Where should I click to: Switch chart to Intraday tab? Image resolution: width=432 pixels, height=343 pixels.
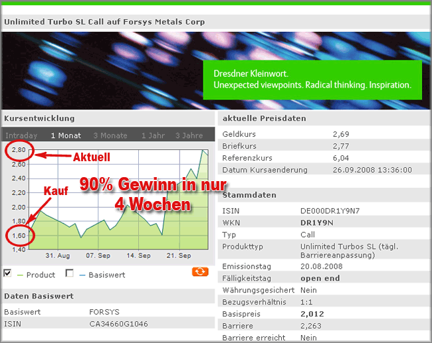(x=21, y=135)
